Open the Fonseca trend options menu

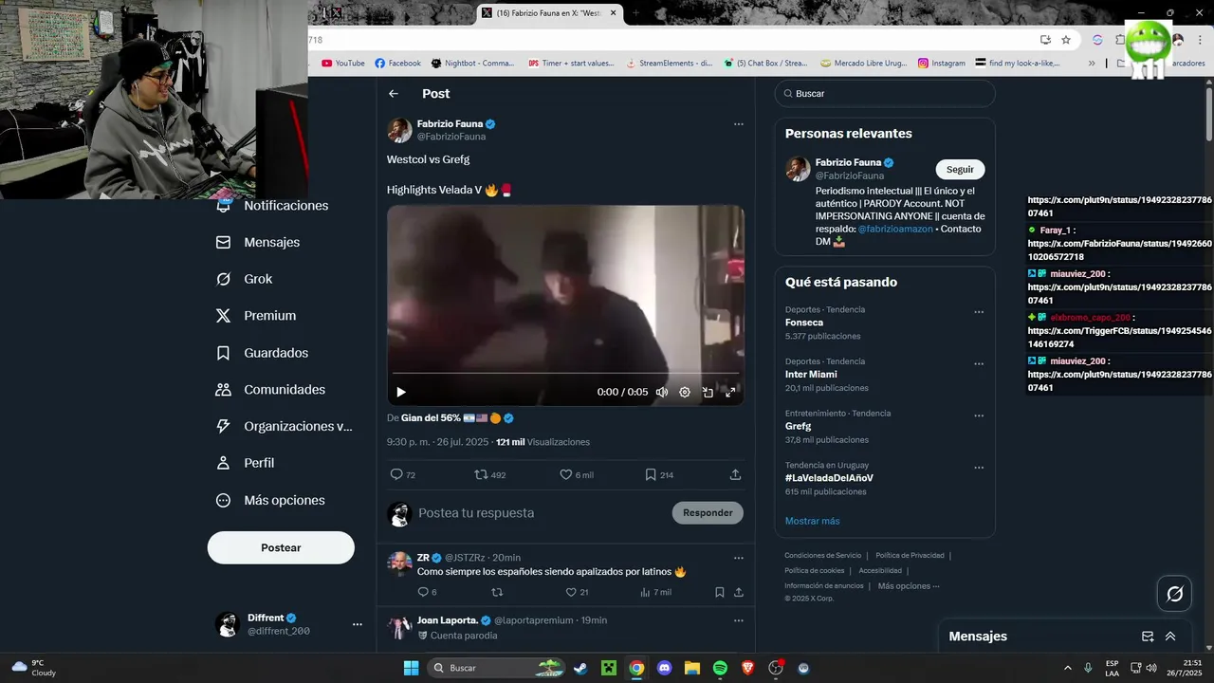(x=979, y=312)
